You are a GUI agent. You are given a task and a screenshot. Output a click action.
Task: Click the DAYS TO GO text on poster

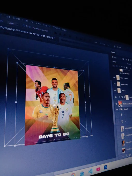(54, 136)
